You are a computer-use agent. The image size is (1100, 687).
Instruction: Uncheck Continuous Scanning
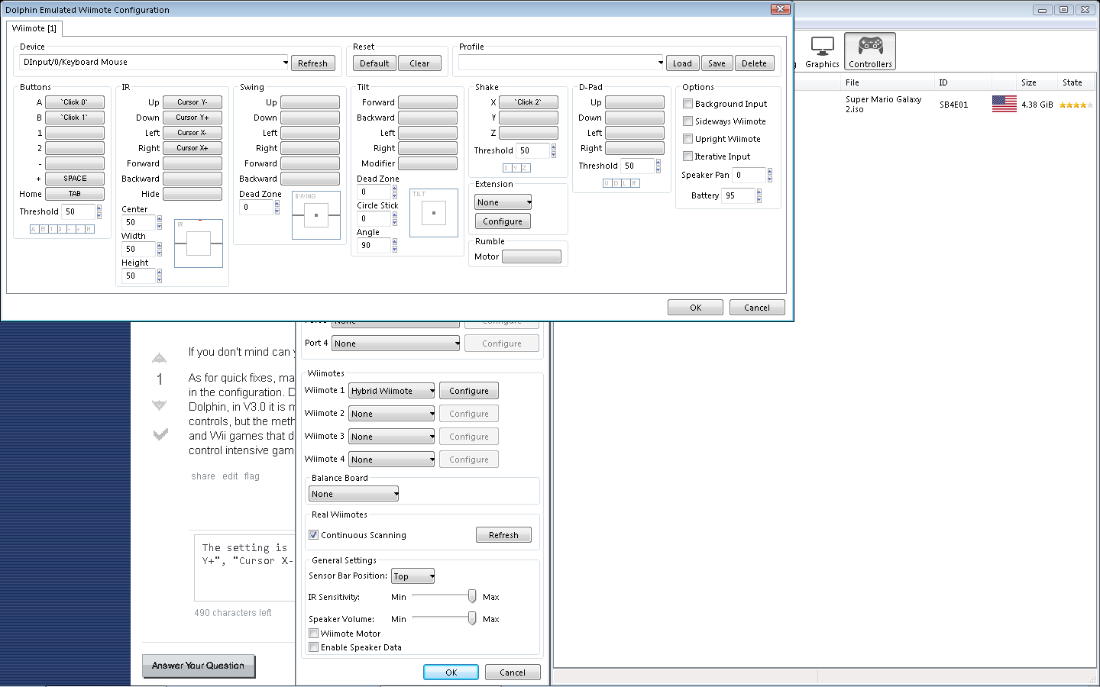[x=314, y=535]
